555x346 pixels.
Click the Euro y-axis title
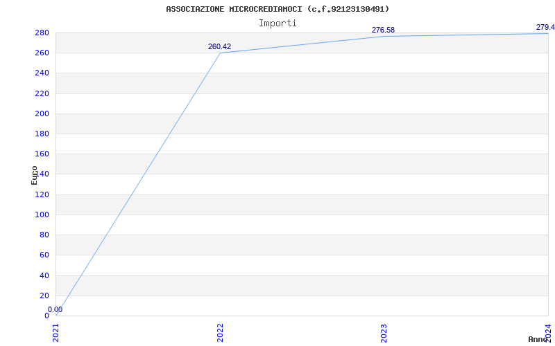(x=34, y=176)
